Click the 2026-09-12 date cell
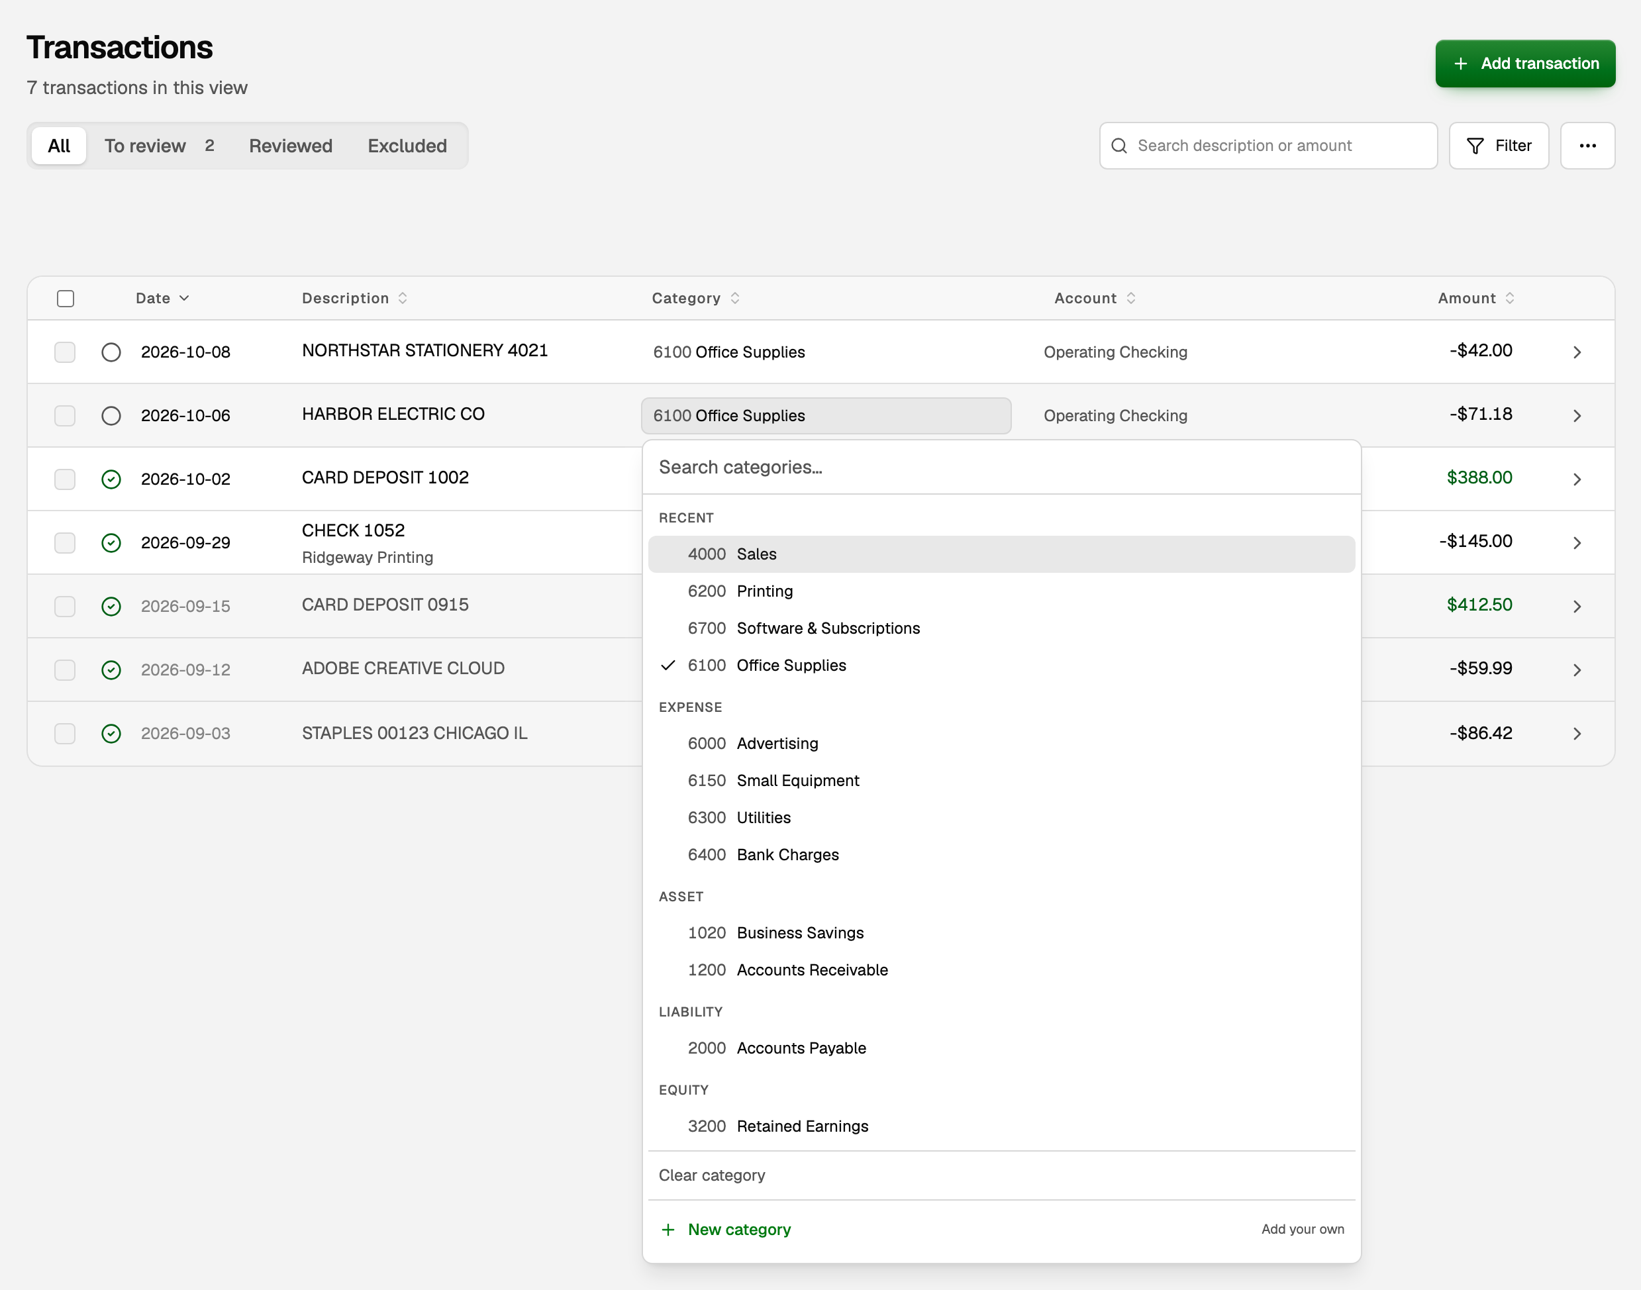Screen dimensions: 1641x1290 coord(185,669)
